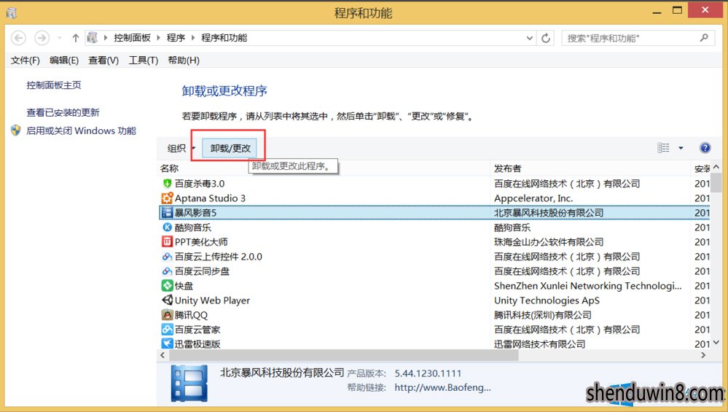Click product version 5.44.1230.1111 value
728x412 pixels.
(x=428, y=373)
